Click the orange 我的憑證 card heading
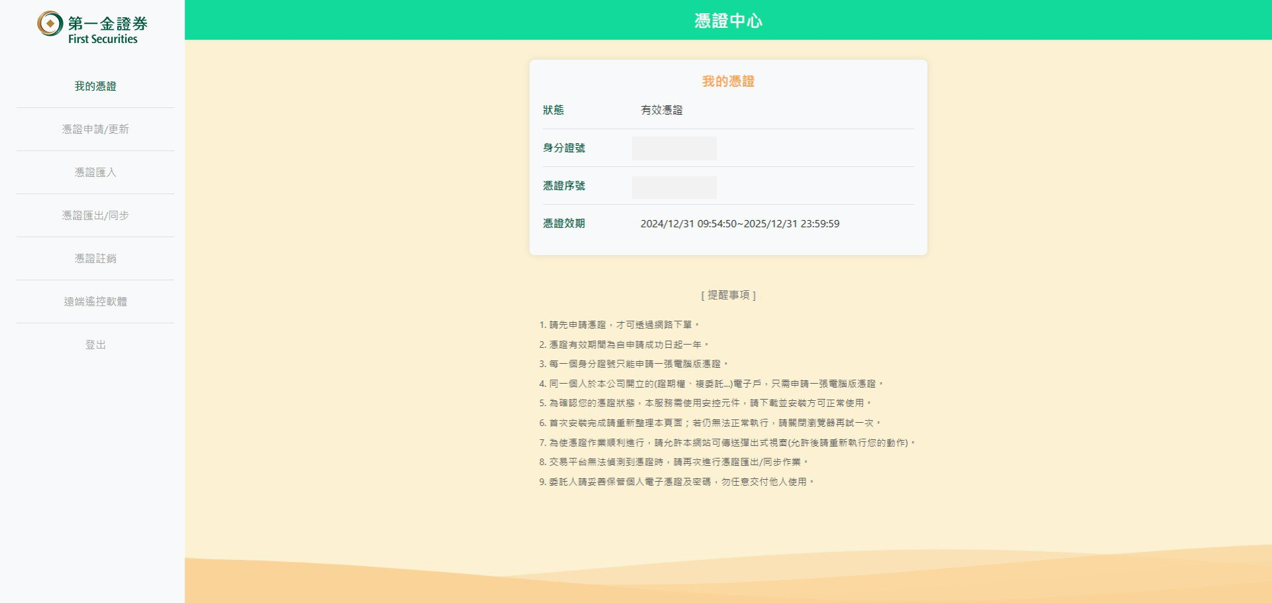The width and height of the screenshot is (1272, 603). coord(728,82)
